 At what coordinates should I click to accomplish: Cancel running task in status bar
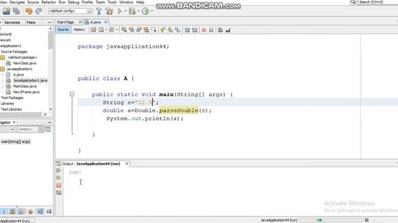[x=367, y=220]
